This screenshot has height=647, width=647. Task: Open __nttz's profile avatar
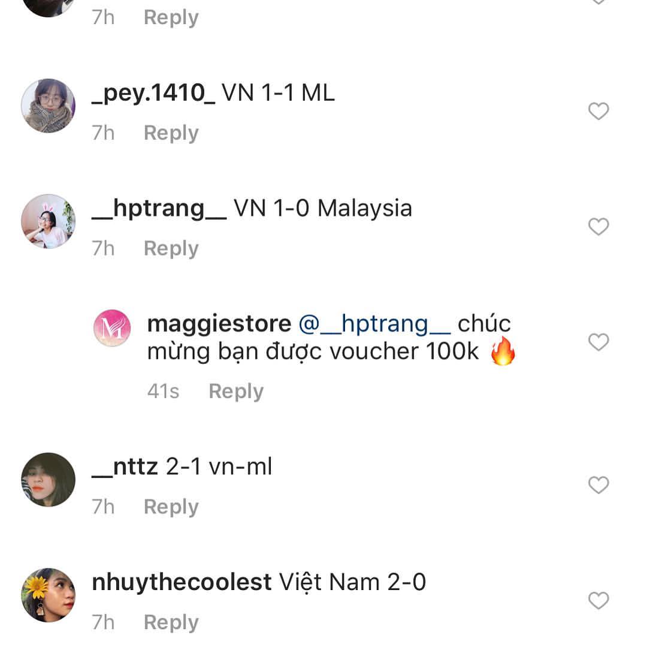click(x=49, y=480)
